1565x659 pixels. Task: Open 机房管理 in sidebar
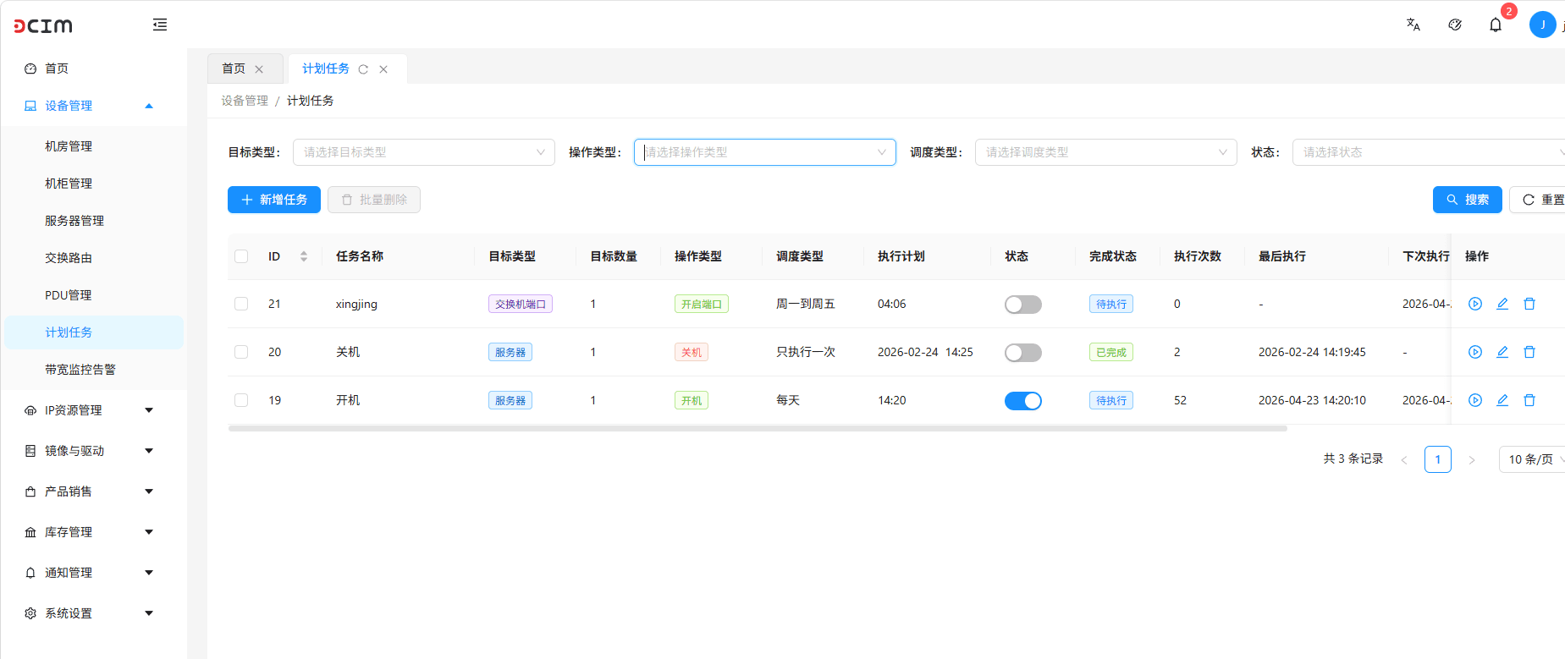(x=92, y=146)
